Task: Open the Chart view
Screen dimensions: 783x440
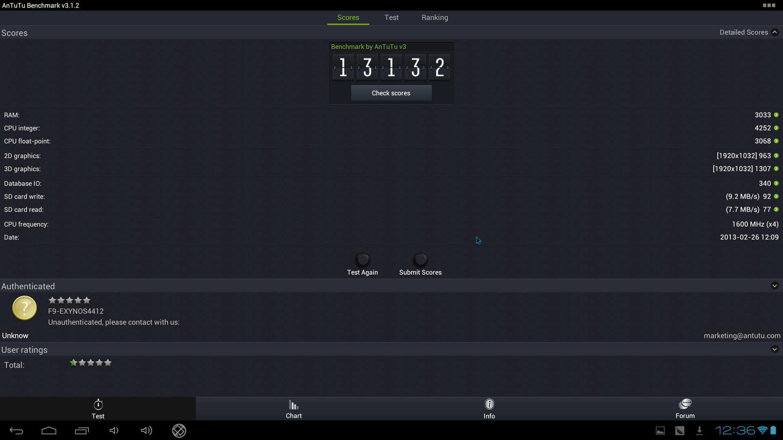Action: pos(294,409)
